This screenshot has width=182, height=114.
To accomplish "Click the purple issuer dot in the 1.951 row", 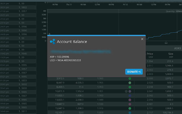I will (130, 91).
